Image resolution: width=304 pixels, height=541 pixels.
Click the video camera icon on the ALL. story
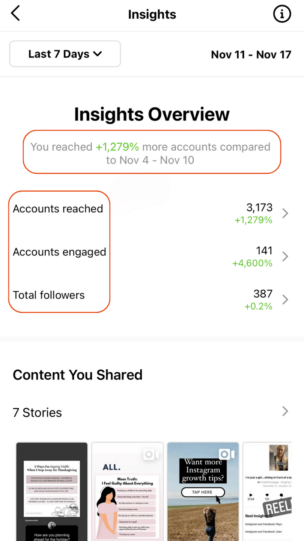point(151,453)
